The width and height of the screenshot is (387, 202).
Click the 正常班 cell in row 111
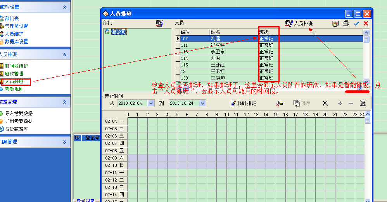[x=266, y=45]
